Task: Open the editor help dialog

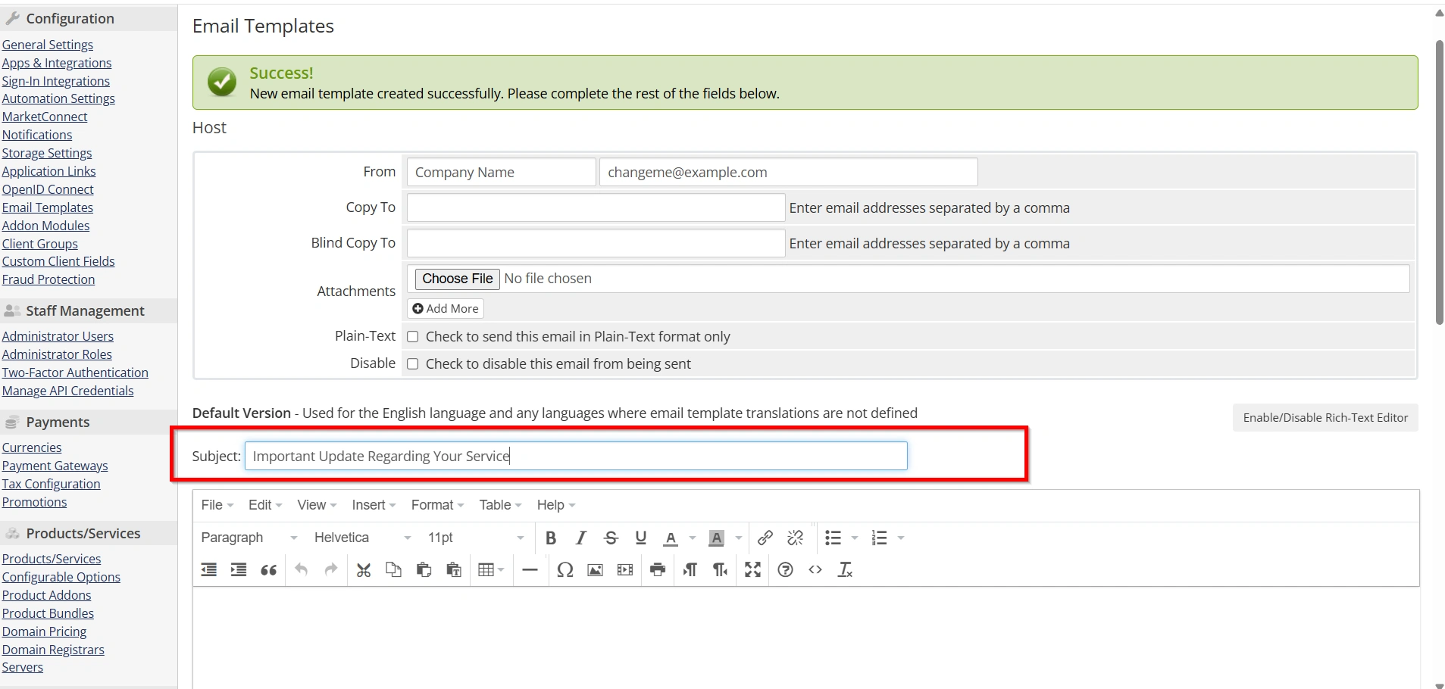Action: pos(786,569)
